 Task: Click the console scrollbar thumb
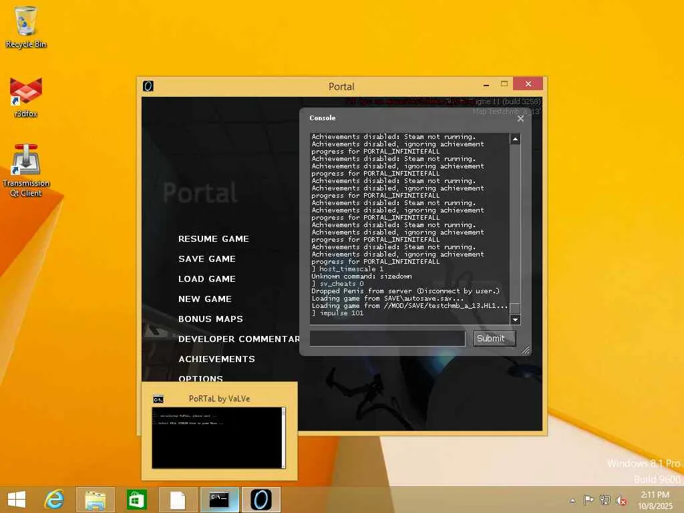pyautogui.click(x=515, y=308)
